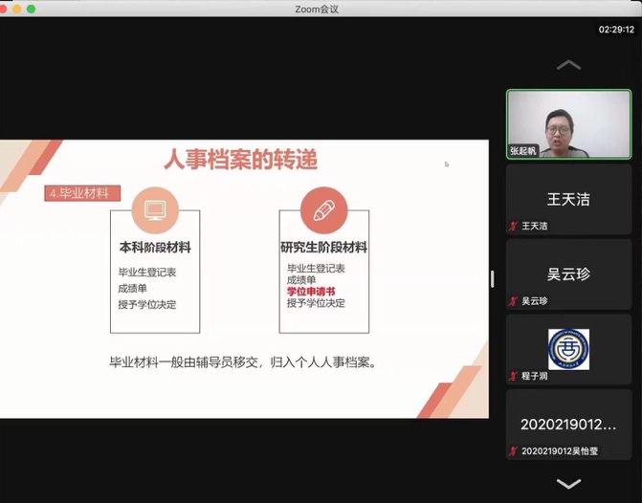Viewport: 642px width, 503px height.
Task: Select 王天洁's participant tile
Action: pos(568,199)
